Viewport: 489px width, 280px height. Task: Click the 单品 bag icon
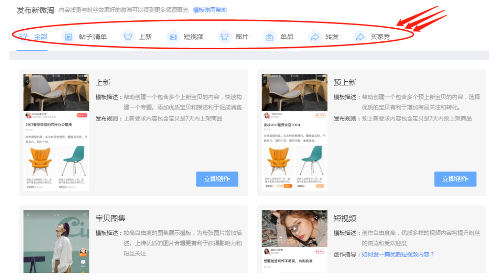click(270, 37)
